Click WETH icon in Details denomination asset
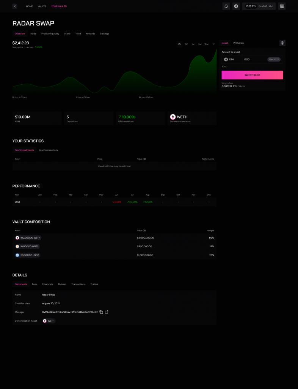Screen dimensions: 298x389 pyautogui.click(x=45, y=321)
